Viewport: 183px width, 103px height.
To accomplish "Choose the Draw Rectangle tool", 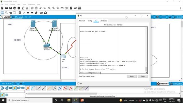I will click(28, 13).
